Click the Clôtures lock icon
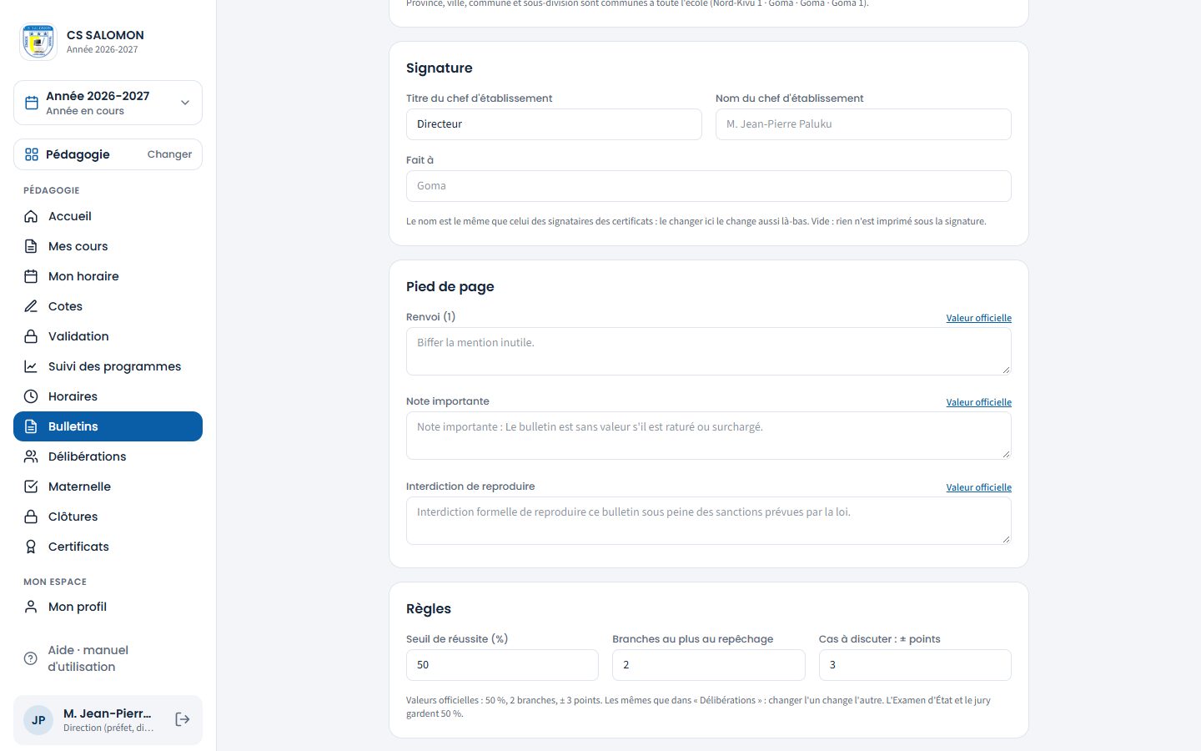This screenshot has width=1201, height=751. [31, 517]
